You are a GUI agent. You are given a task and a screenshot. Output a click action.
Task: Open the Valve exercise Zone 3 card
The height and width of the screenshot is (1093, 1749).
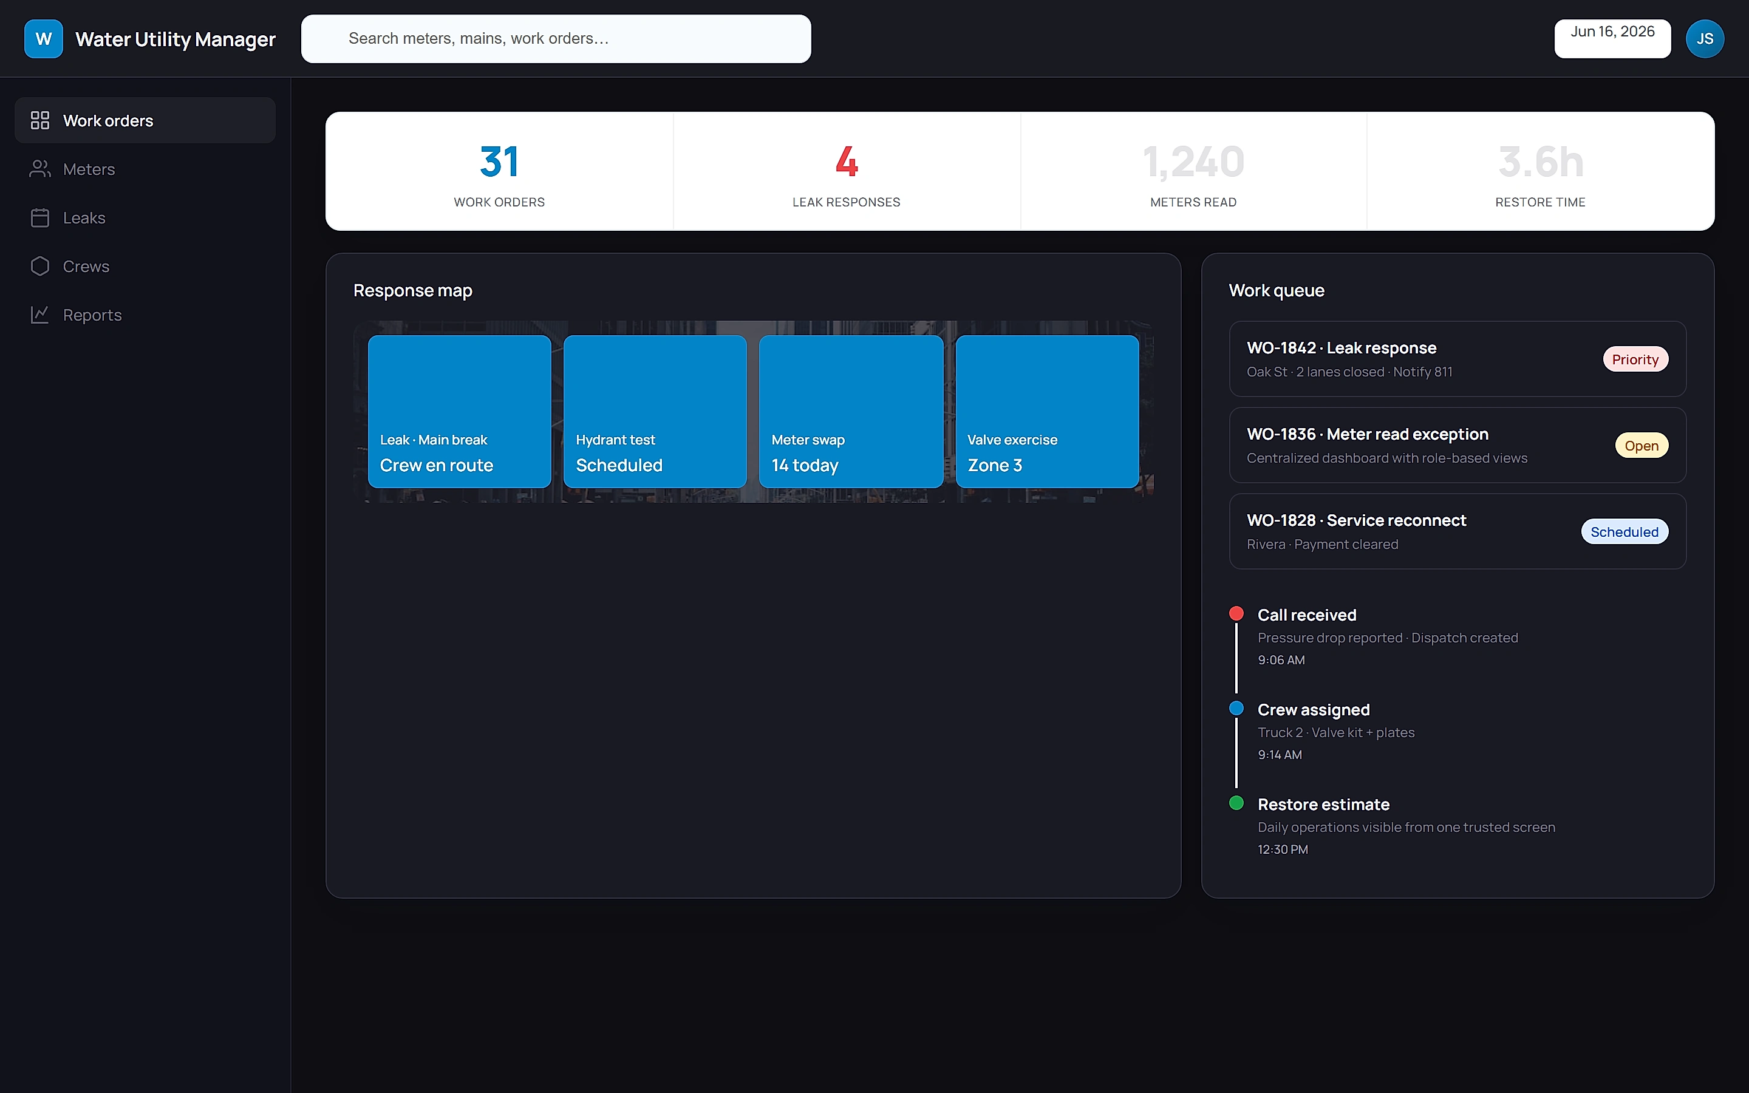[x=1046, y=411]
